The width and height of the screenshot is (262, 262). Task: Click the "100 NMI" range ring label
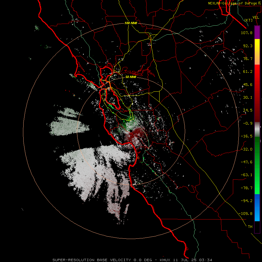tap(131, 23)
